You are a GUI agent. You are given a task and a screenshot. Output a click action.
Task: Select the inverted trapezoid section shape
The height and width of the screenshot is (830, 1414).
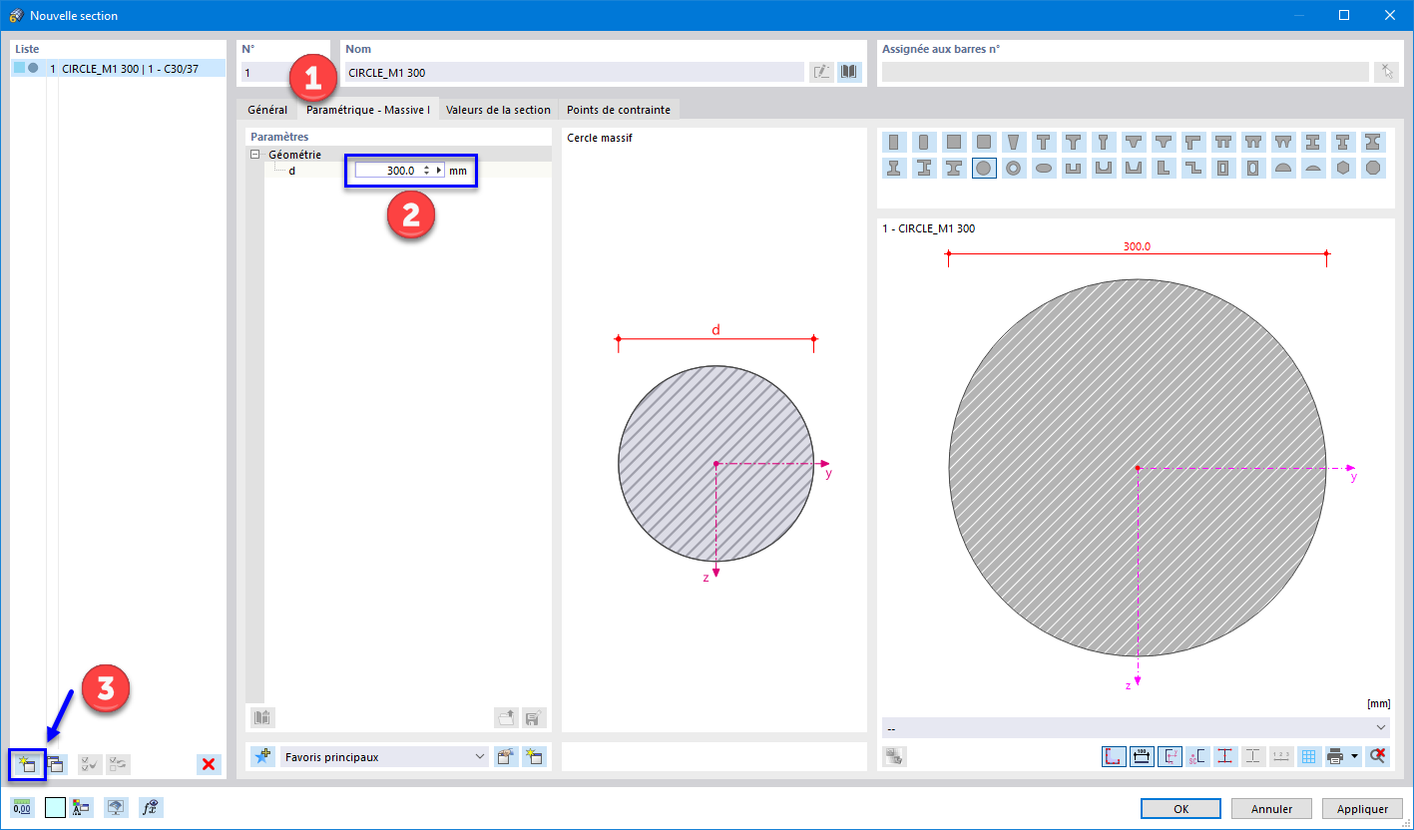(1014, 142)
